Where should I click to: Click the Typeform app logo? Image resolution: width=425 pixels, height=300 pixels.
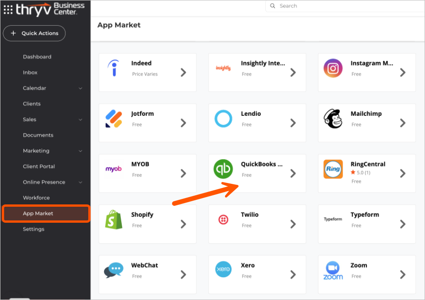point(333,219)
